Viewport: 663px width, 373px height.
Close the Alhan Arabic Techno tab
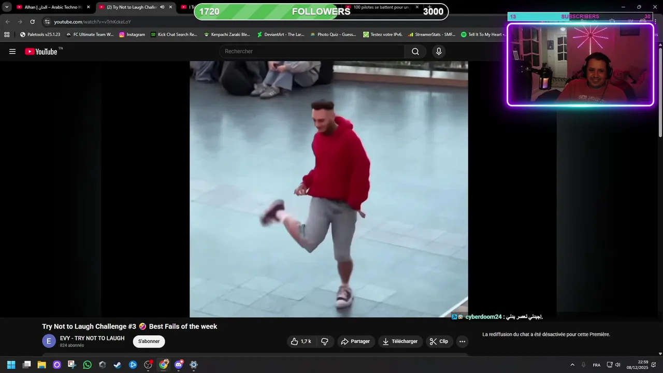point(88,7)
